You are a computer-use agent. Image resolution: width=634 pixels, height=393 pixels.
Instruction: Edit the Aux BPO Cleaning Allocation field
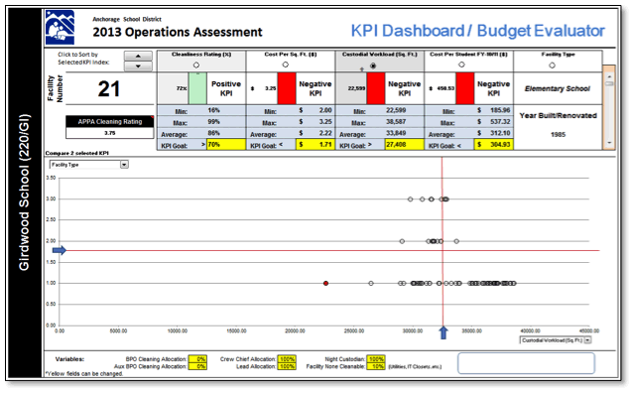(x=197, y=366)
